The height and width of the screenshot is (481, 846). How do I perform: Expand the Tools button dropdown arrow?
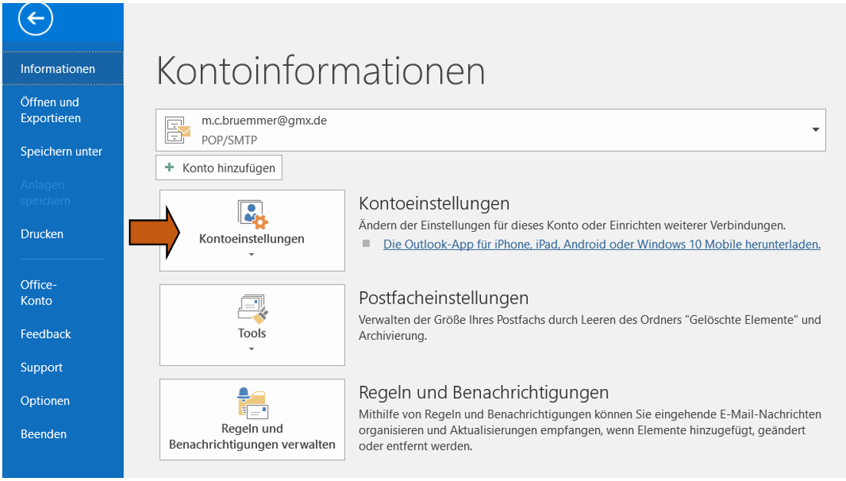click(x=252, y=349)
